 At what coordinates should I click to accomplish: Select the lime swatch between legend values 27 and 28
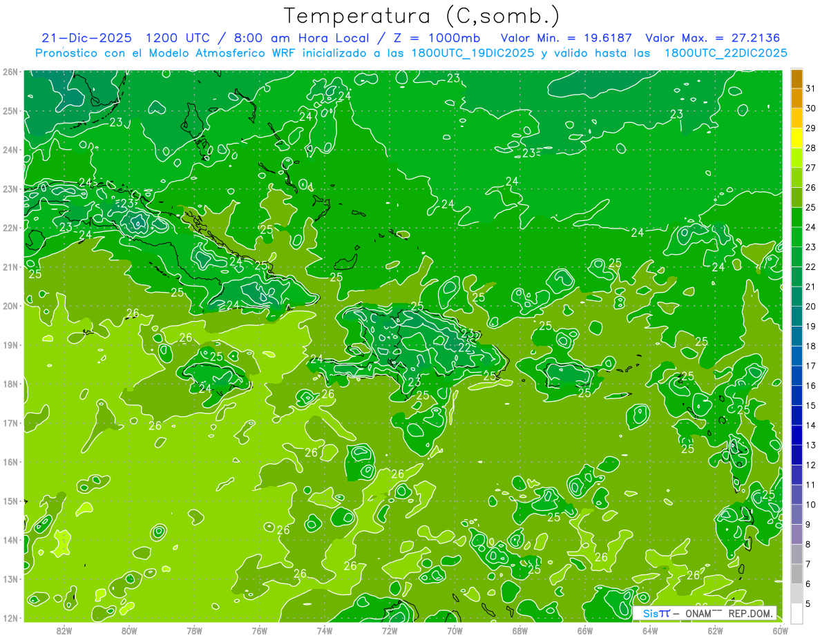tap(797, 157)
